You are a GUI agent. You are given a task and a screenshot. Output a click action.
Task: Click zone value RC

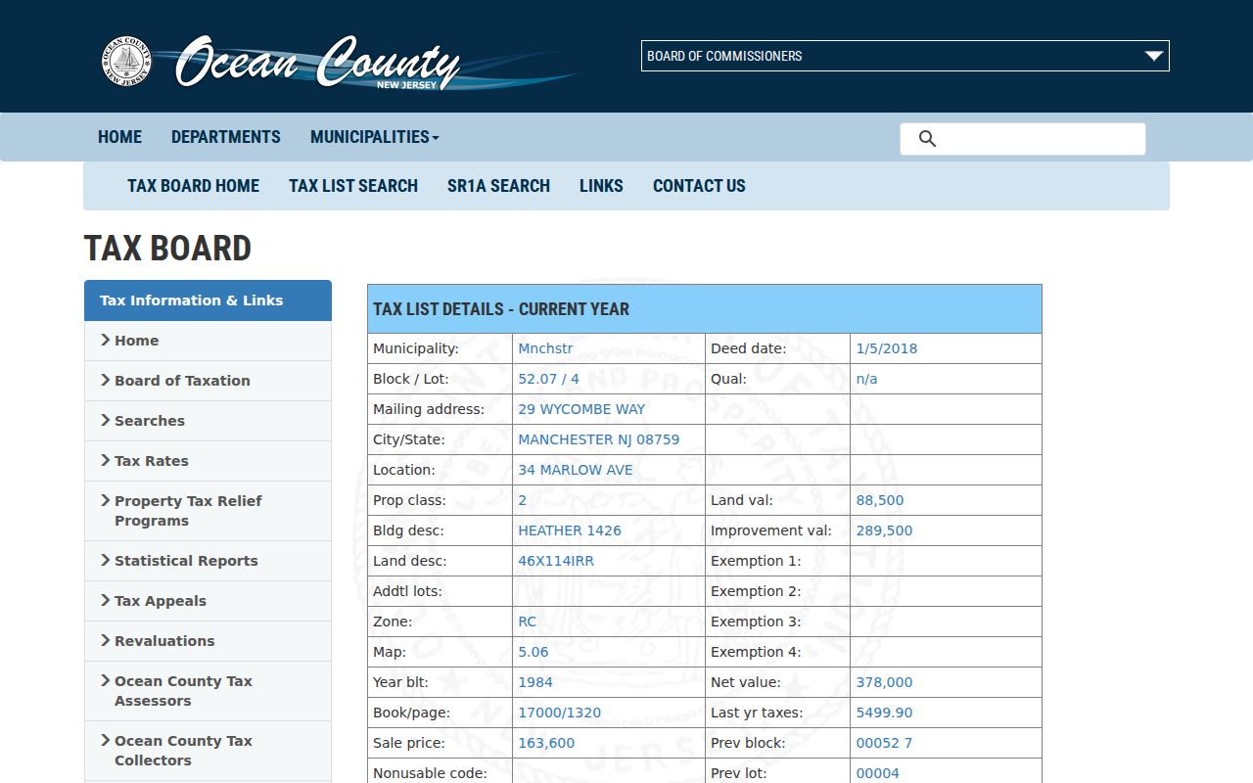(x=528, y=622)
